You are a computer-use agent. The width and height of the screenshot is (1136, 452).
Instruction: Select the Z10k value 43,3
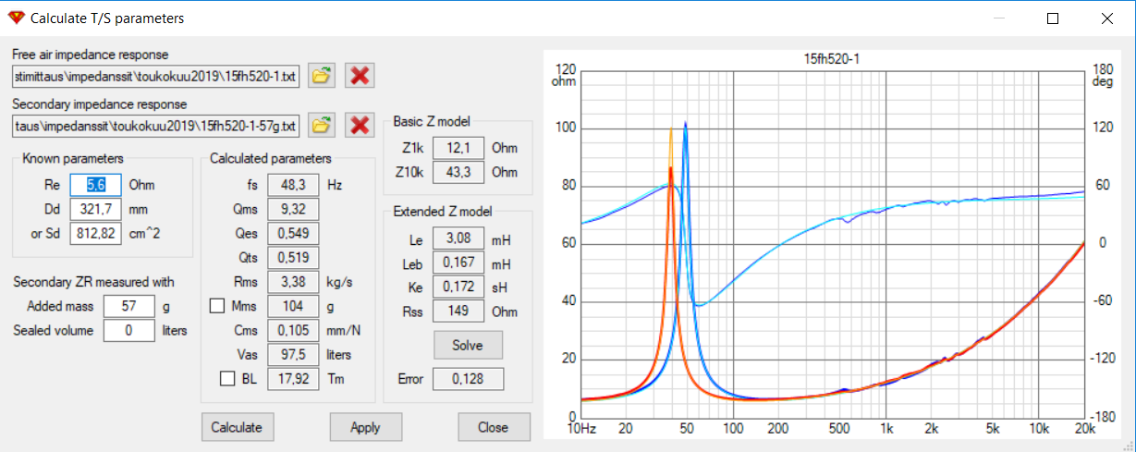point(458,172)
